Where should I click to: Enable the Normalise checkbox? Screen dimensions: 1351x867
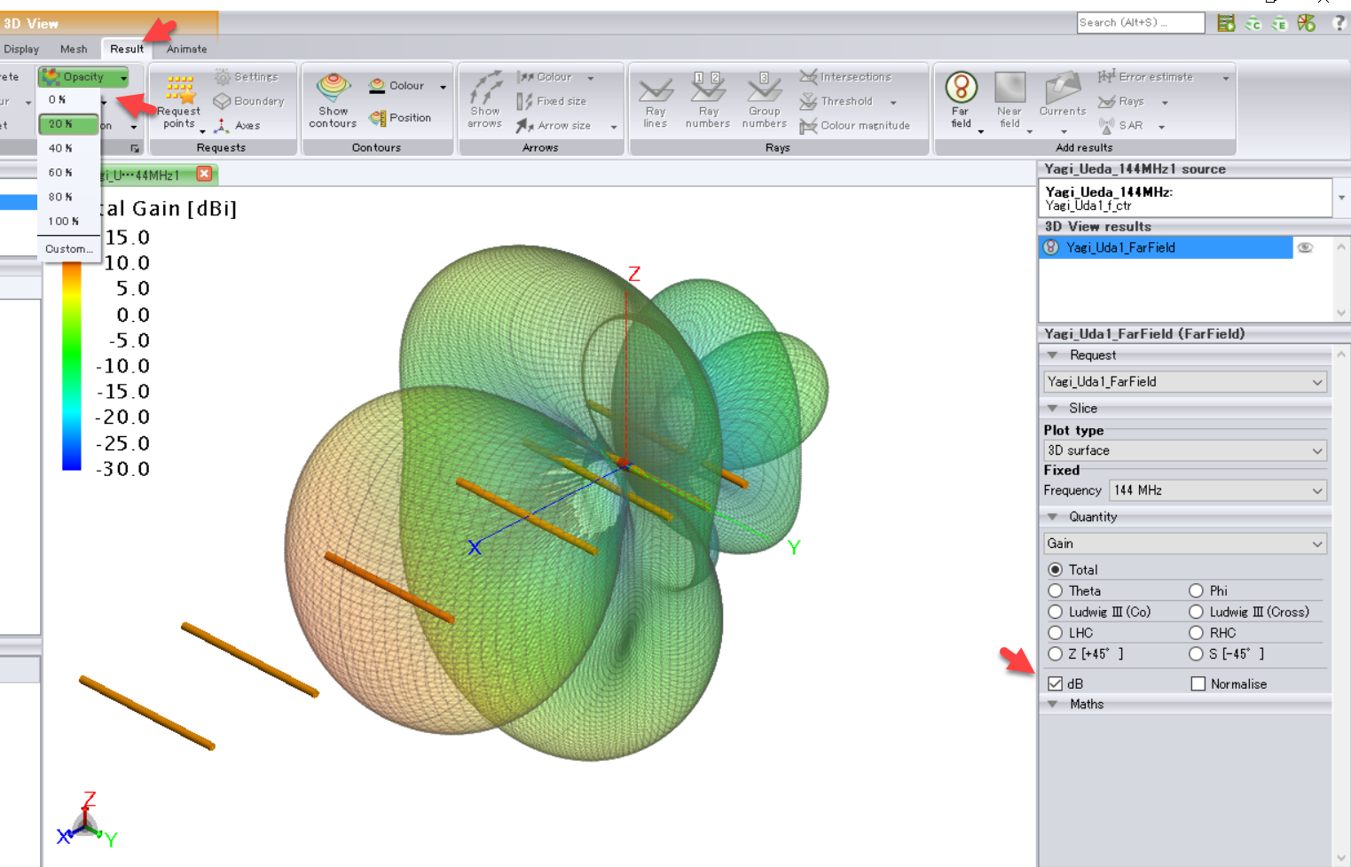1198,683
